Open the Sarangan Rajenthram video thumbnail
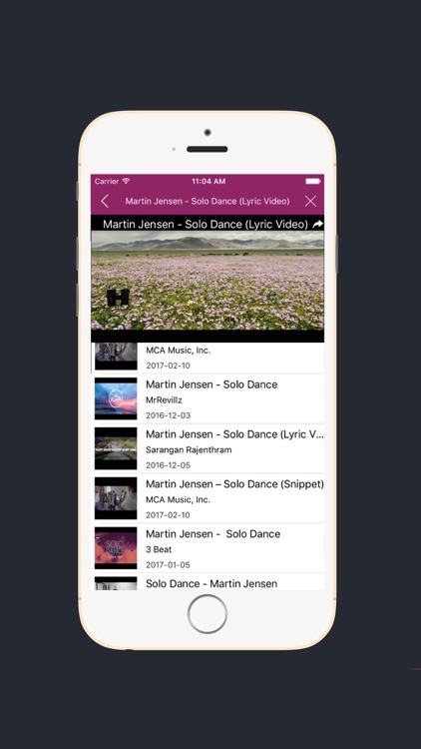The height and width of the screenshot is (749, 421). pyautogui.click(x=116, y=448)
